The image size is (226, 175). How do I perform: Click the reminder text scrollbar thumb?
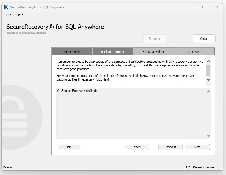click(x=208, y=70)
